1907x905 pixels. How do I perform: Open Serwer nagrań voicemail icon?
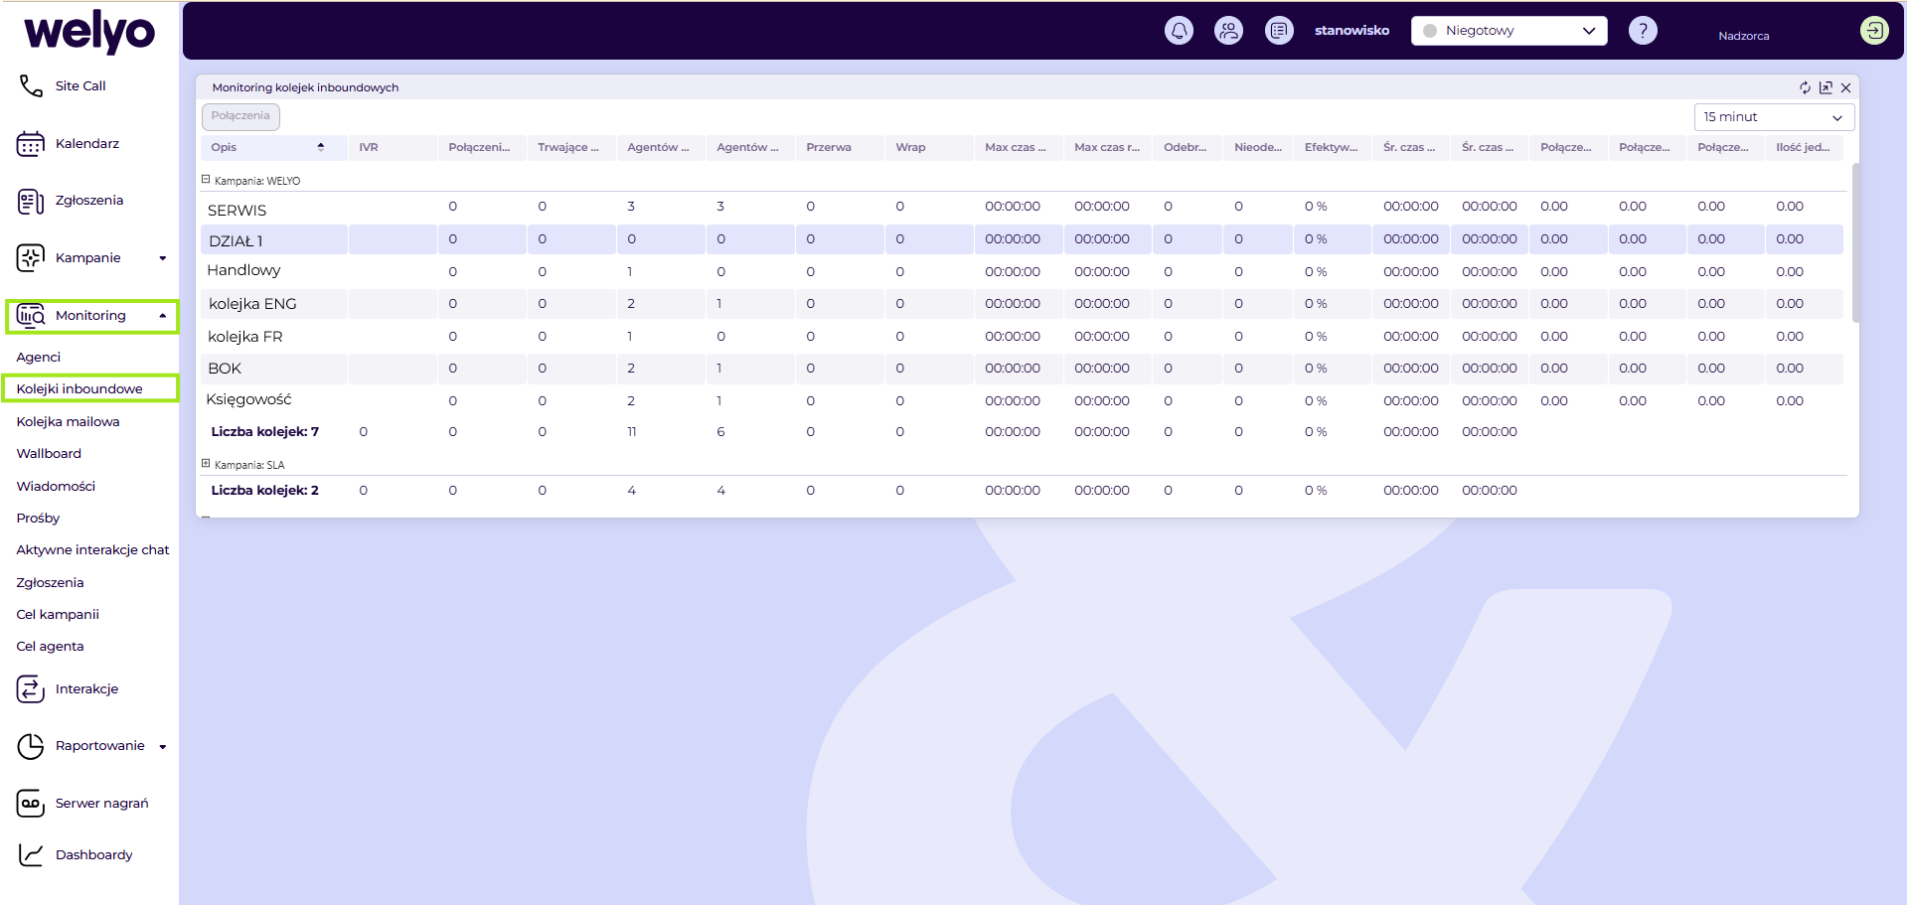coord(31,804)
